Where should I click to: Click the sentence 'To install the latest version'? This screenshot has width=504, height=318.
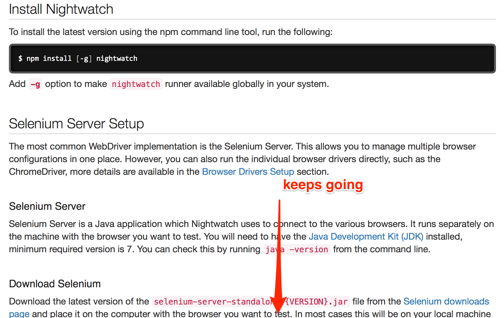171,32
